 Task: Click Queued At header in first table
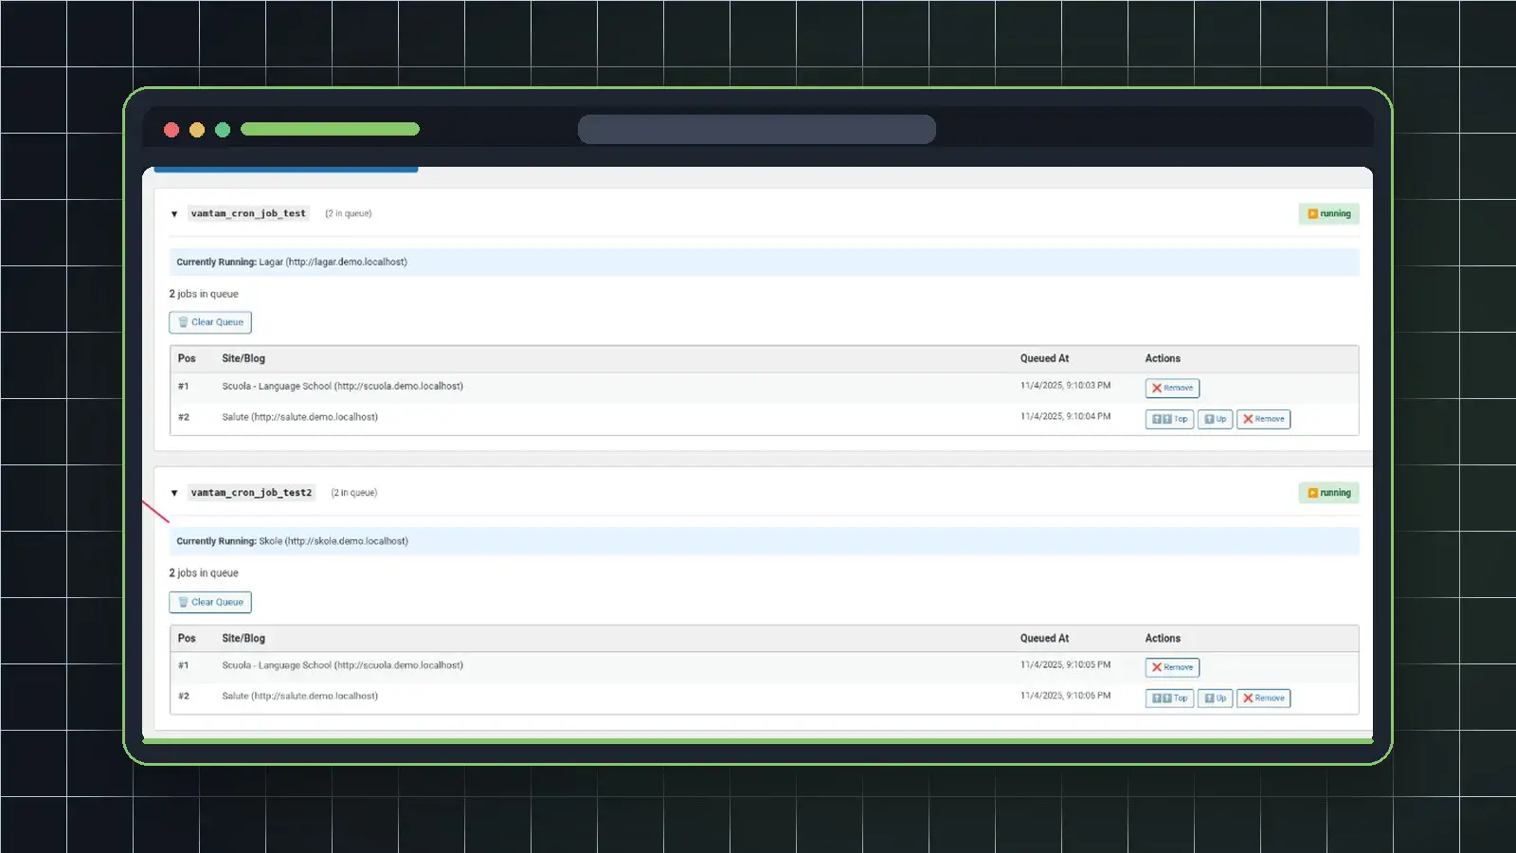click(1044, 359)
